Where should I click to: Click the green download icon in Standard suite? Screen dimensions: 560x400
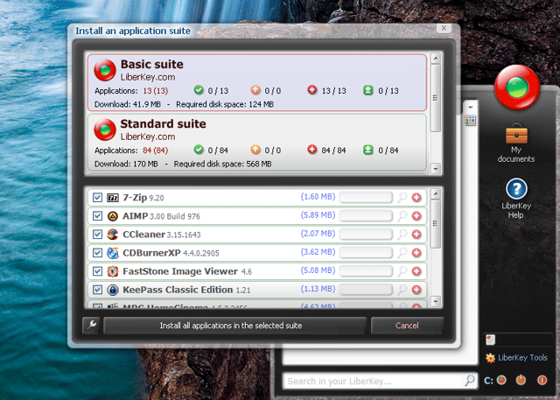click(x=368, y=150)
